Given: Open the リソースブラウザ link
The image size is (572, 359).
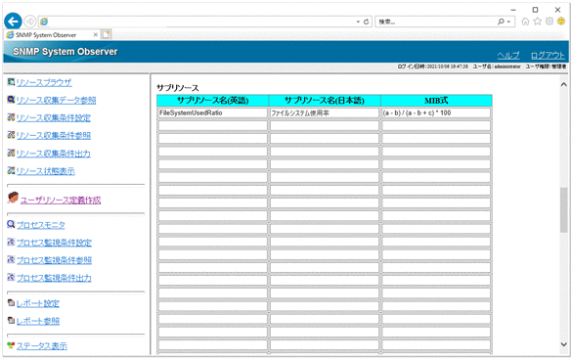Looking at the screenshot, I should [x=44, y=83].
